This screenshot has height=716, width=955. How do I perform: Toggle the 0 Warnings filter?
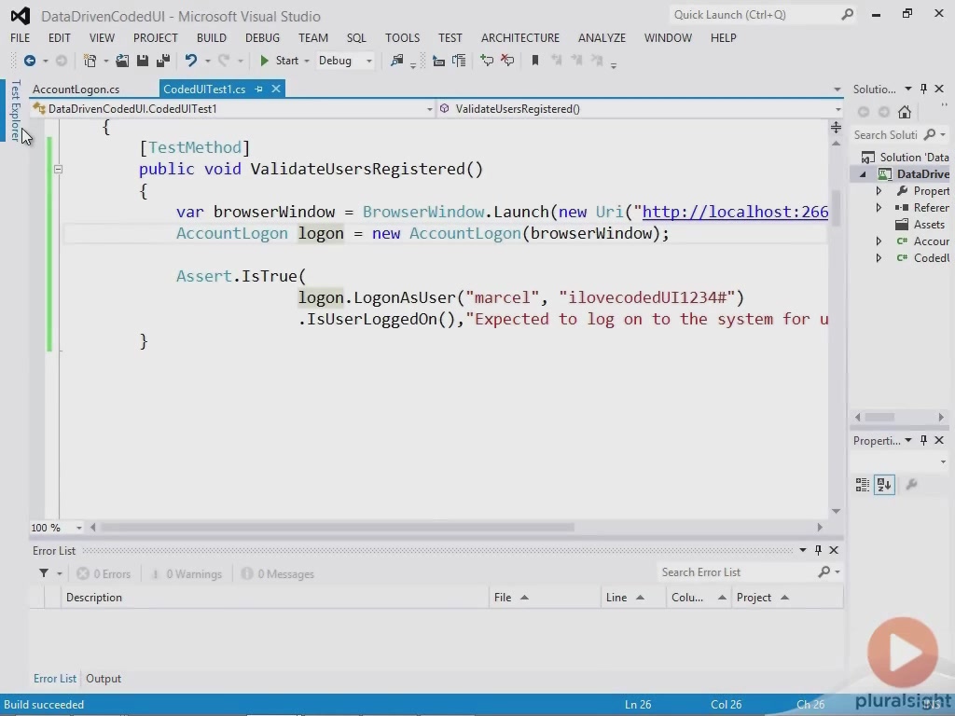coord(187,574)
